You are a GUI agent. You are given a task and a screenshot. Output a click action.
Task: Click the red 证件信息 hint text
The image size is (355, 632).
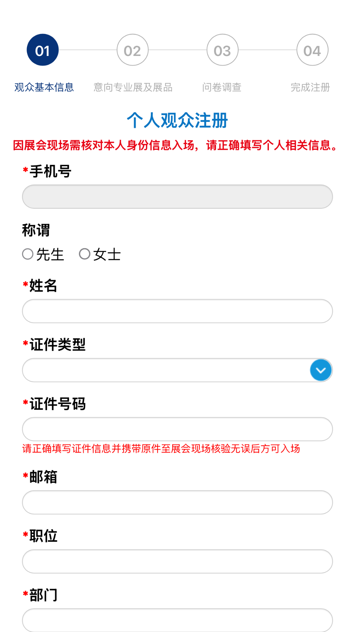tap(161, 449)
